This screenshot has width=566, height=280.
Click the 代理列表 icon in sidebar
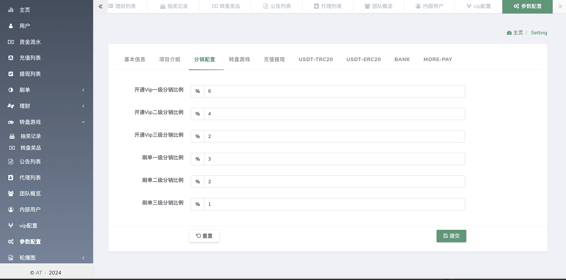tap(11, 178)
